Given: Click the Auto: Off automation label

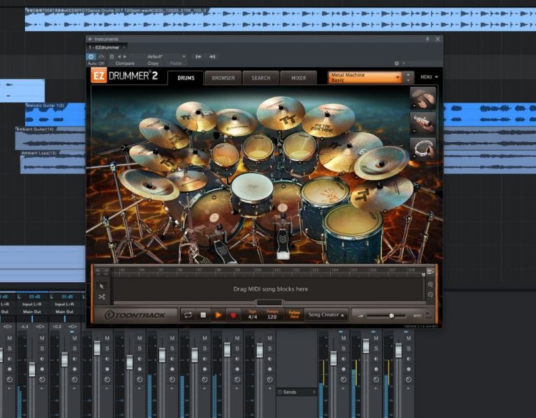Looking at the screenshot, I should pyautogui.click(x=96, y=63).
